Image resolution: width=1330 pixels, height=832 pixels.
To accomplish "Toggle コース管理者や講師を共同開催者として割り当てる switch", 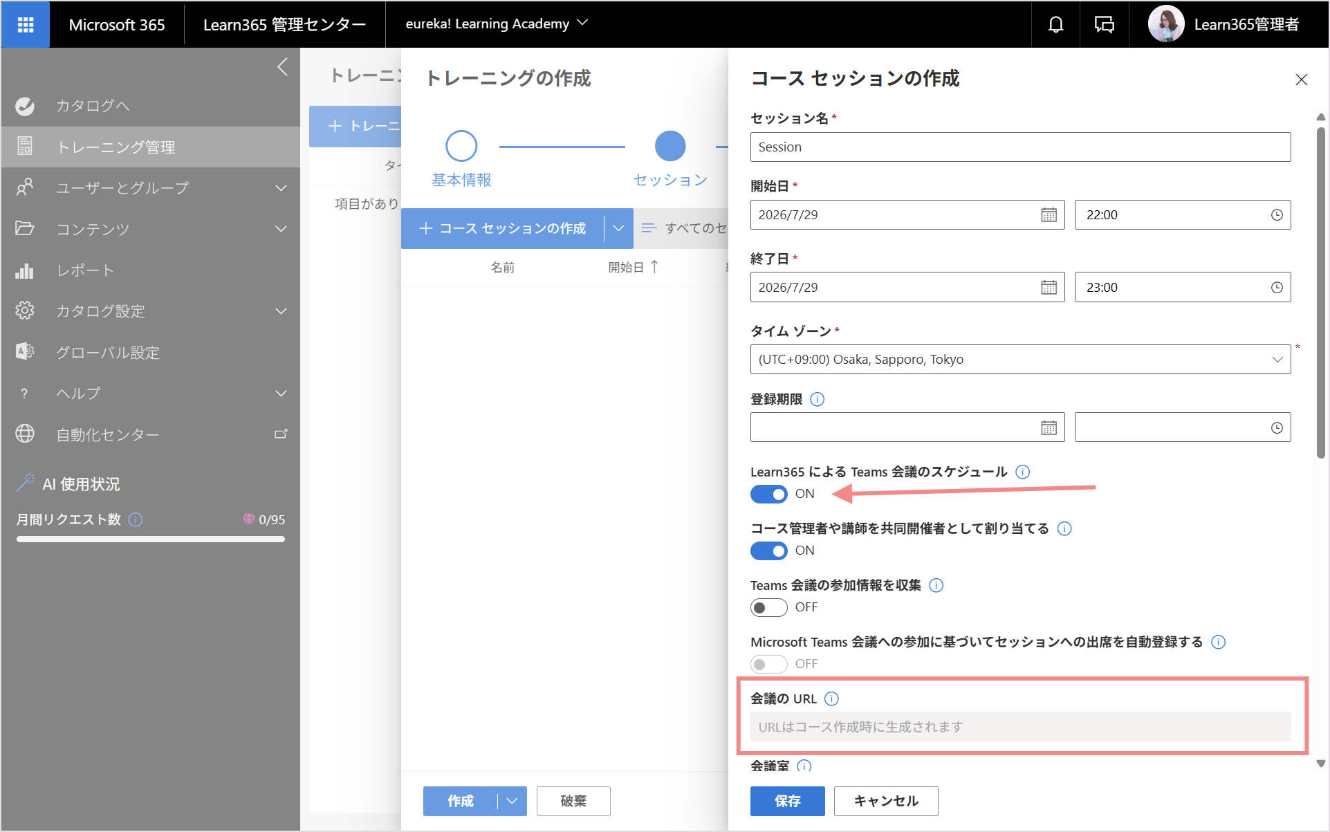I will click(769, 551).
